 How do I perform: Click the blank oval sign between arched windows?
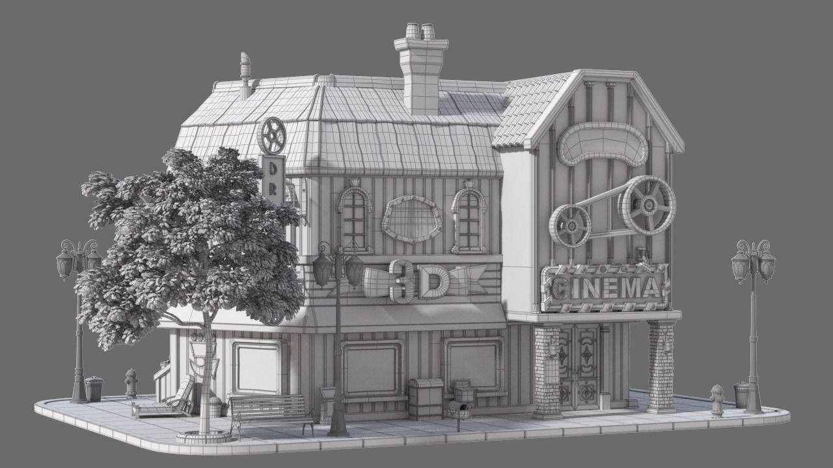point(411,218)
